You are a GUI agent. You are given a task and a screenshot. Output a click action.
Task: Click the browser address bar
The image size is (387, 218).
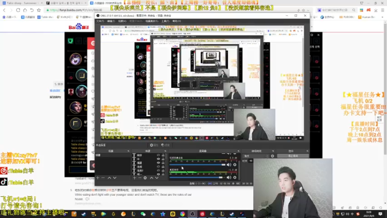click(170, 10)
